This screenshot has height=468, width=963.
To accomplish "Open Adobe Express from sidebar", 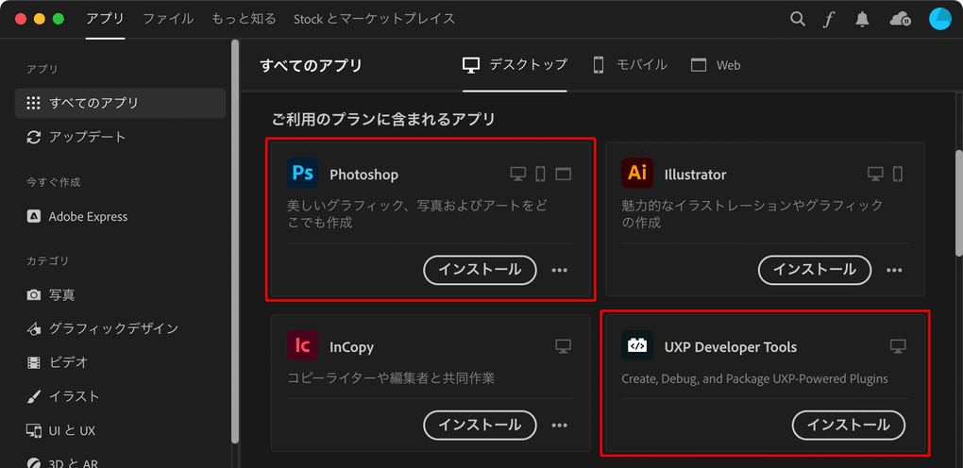I will point(88,216).
